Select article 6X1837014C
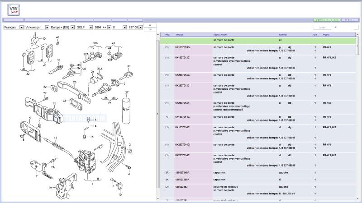This screenshot has height=203, width=362. [x=182, y=127]
